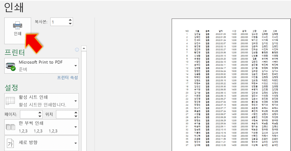The width and height of the screenshot is (291, 151).
Task: Click the 2022.10.10 date cell in preview
Action: tap(221, 130)
